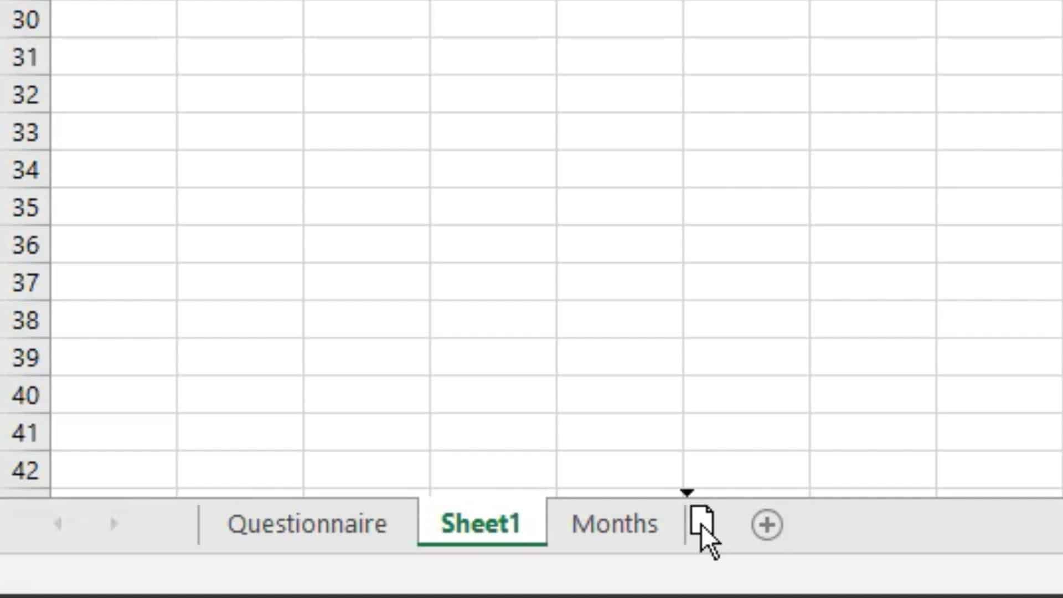
Task: Select row header 30
Action: 25,19
